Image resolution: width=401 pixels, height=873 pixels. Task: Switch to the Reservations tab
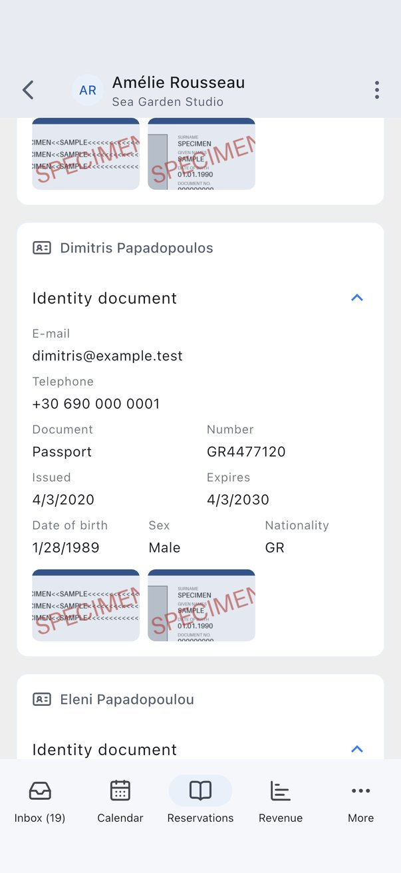point(200,800)
